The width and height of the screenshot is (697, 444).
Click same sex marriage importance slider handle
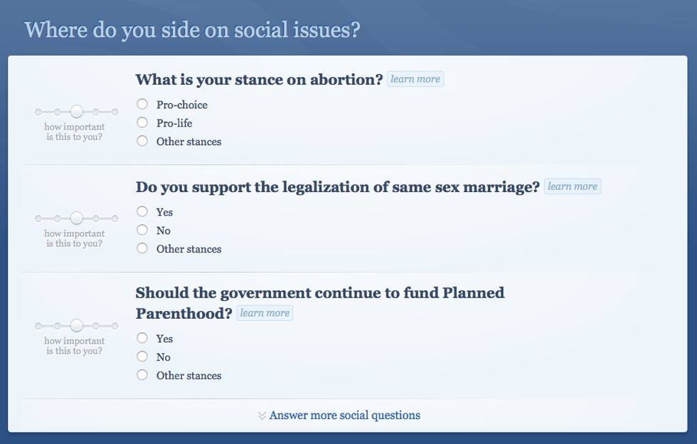77,218
